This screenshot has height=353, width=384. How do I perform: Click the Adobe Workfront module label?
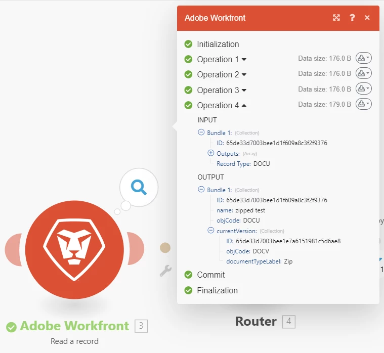tap(74, 326)
